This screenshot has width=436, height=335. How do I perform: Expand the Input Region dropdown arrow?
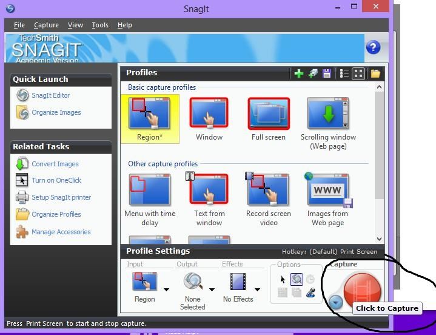166,289
